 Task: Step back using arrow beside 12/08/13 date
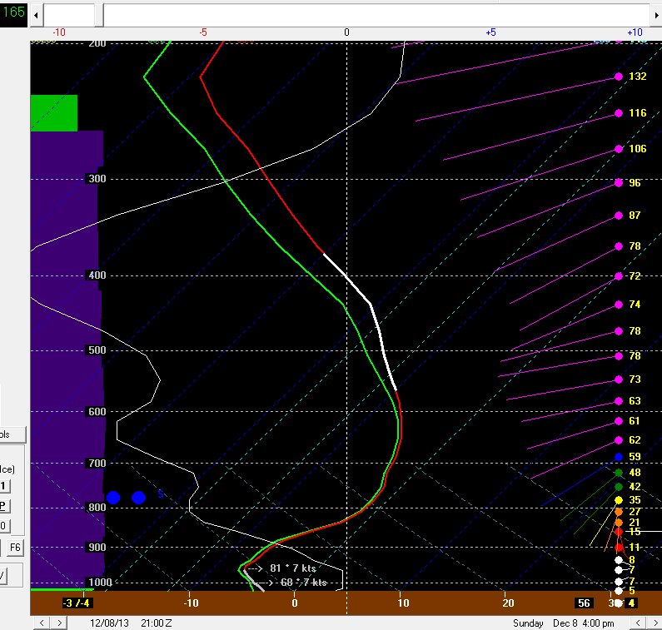38,623
